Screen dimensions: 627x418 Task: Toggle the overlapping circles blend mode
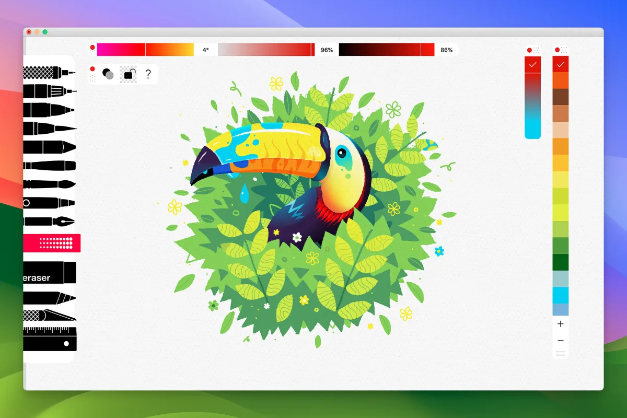(x=108, y=74)
